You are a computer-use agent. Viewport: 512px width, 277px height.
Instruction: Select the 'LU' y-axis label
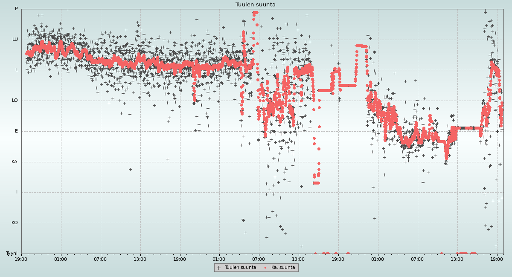pyautogui.click(x=15, y=40)
